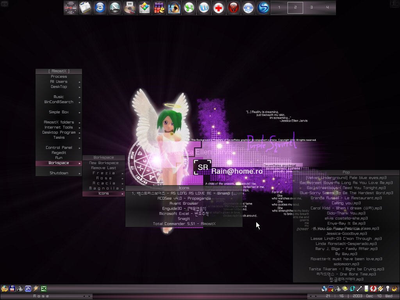Screen dimensions: 400x300
Task: Select New Workspace in Workspace submenu
Action: pos(104,163)
